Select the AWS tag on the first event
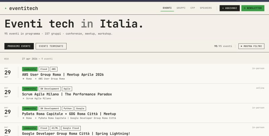This screenshot has height=136, width=269. 54,69
